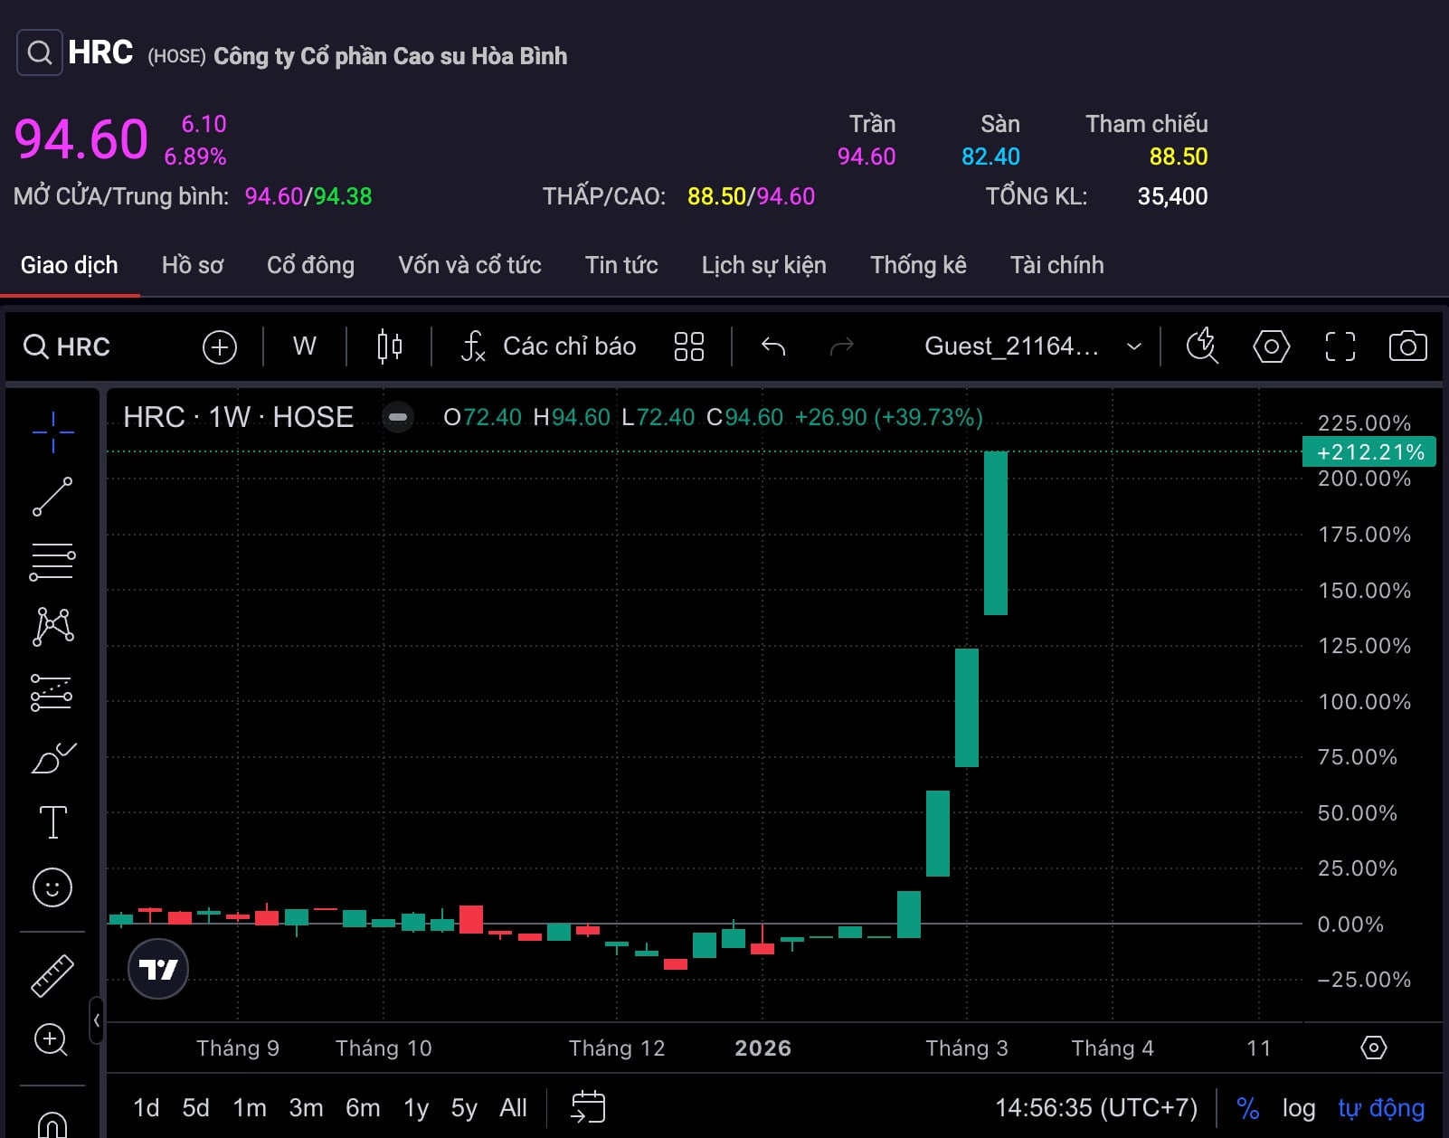Select the ruler measure tool
This screenshot has height=1138, width=1449.
52,975
